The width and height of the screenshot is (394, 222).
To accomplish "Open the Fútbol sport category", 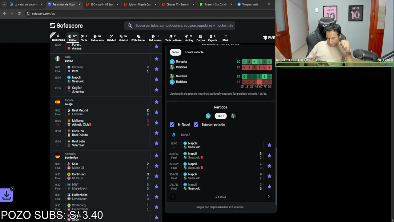I will pyautogui.click(x=73, y=38).
